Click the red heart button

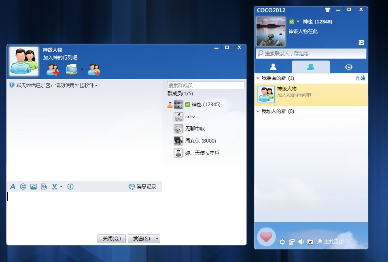[x=266, y=237]
